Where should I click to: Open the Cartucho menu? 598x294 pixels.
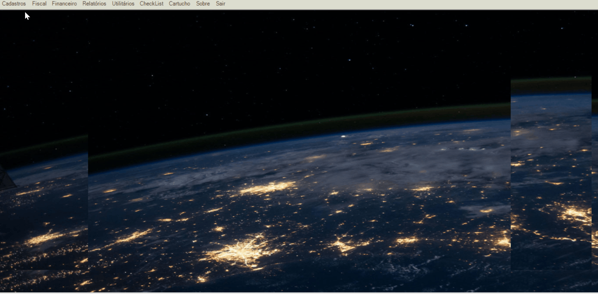[180, 4]
